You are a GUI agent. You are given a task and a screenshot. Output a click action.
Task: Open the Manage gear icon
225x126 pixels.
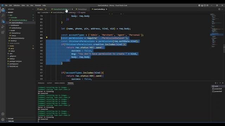(x=3, y=120)
